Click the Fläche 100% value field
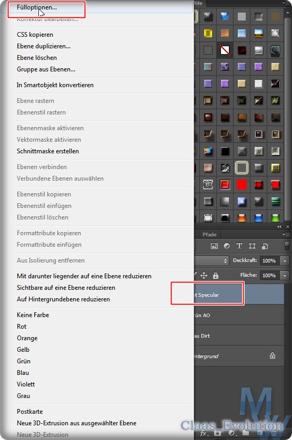Screen dimensions: 292x440 pyautogui.click(x=270, y=276)
